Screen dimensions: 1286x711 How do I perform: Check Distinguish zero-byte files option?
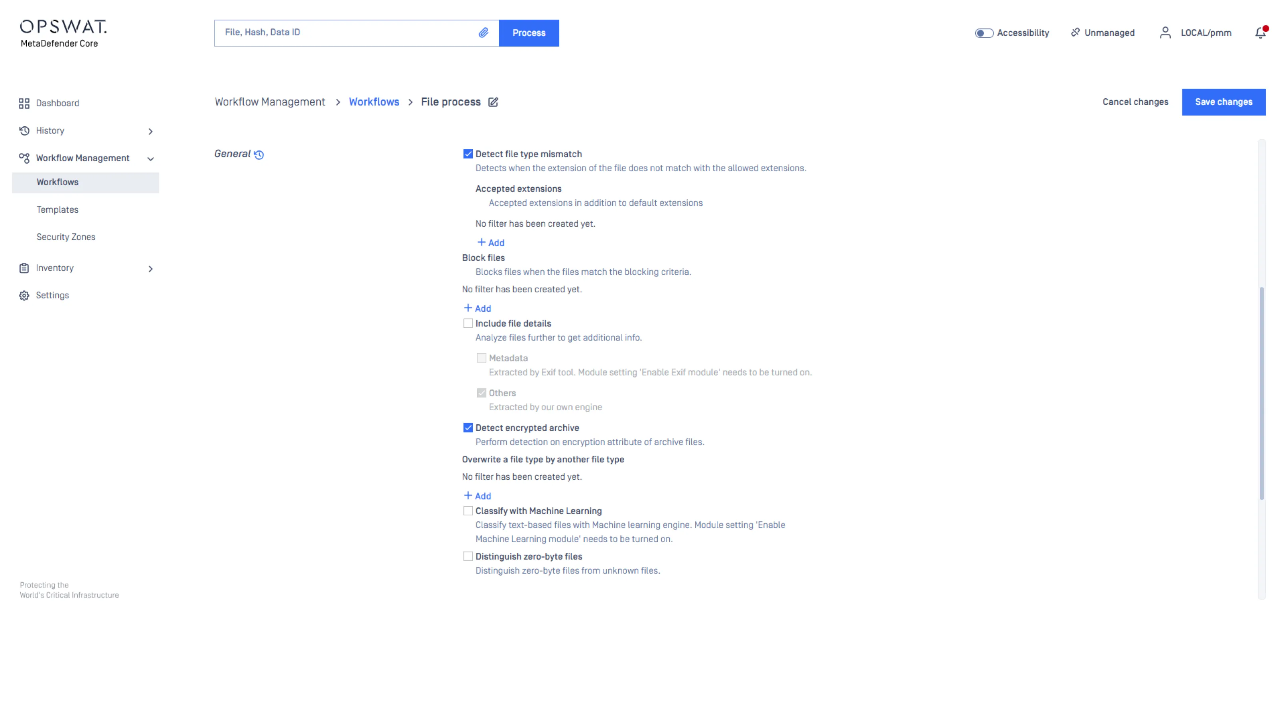click(468, 556)
